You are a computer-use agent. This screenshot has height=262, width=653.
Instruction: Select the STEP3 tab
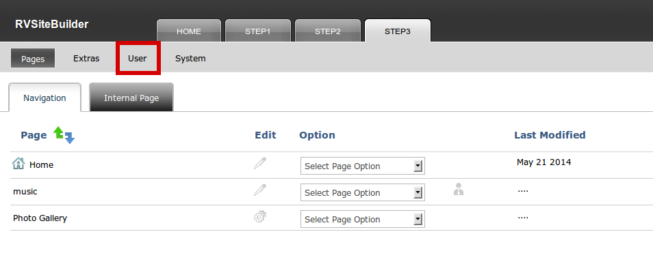click(398, 31)
